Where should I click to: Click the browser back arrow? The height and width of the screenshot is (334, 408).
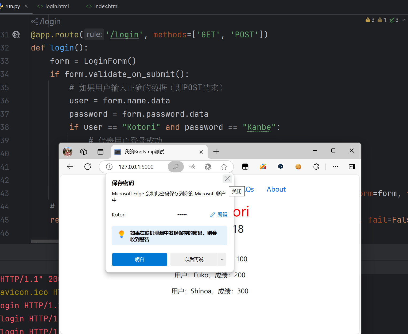(x=70, y=167)
